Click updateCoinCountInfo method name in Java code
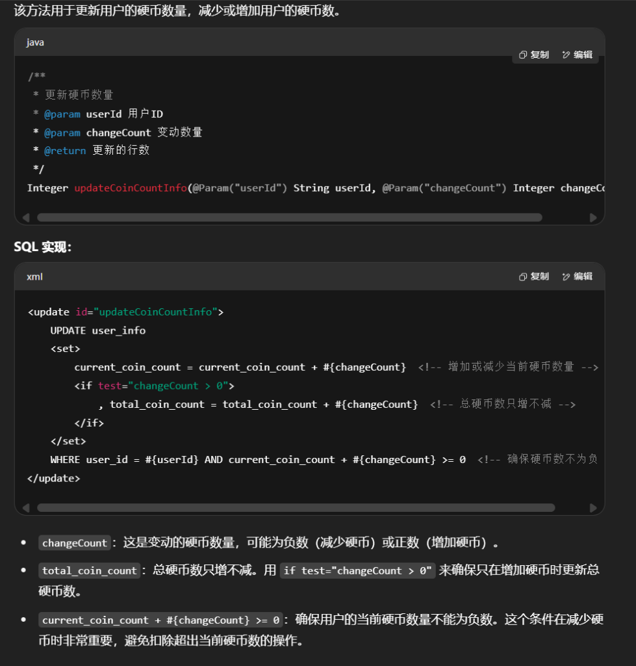This screenshot has width=636, height=666. [x=130, y=188]
